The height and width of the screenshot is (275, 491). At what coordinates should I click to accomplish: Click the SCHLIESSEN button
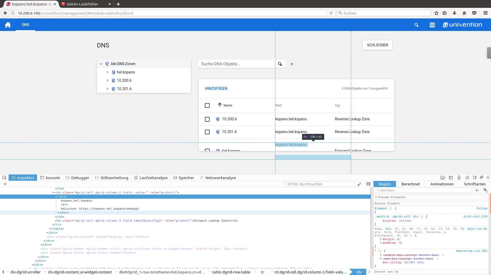point(377,45)
